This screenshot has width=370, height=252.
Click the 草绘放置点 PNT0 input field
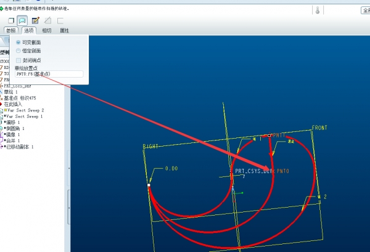click(49, 74)
